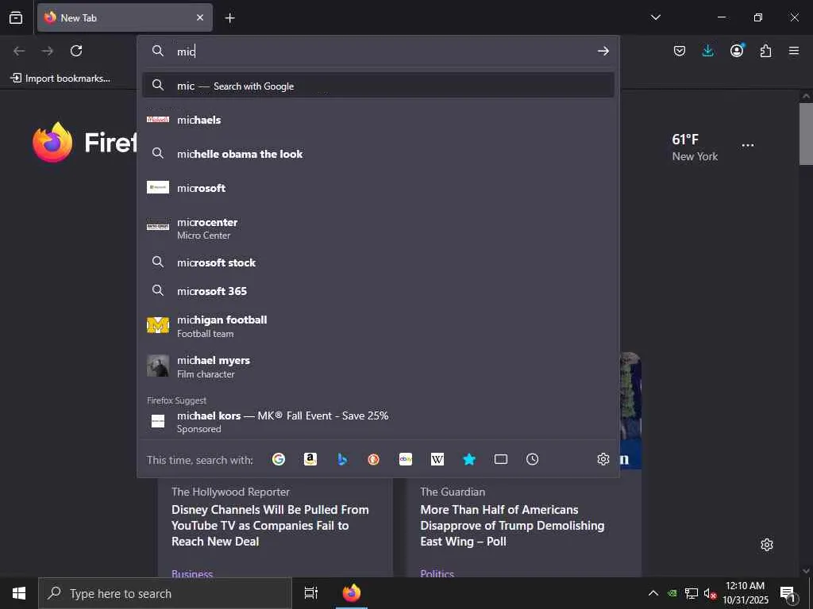The height and width of the screenshot is (609, 813).
Task: Search this time with DuckDuckGo icon
Action: [x=373, y=459]
